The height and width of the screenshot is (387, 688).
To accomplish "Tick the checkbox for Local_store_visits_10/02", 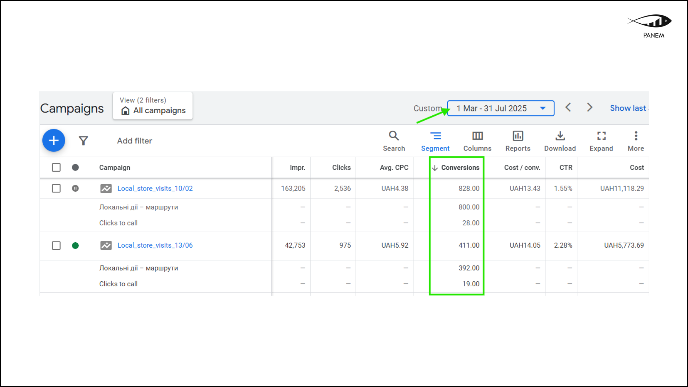I will pyautogui.click(x=56, y=188).
